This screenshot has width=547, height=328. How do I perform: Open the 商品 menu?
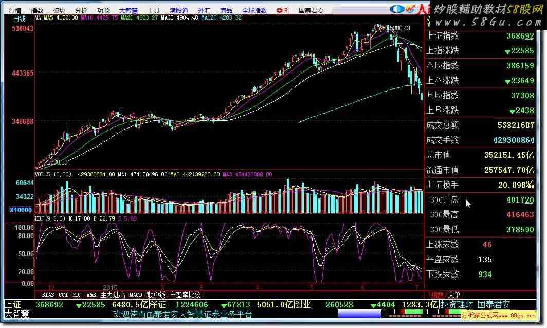[x=226, y=10]
